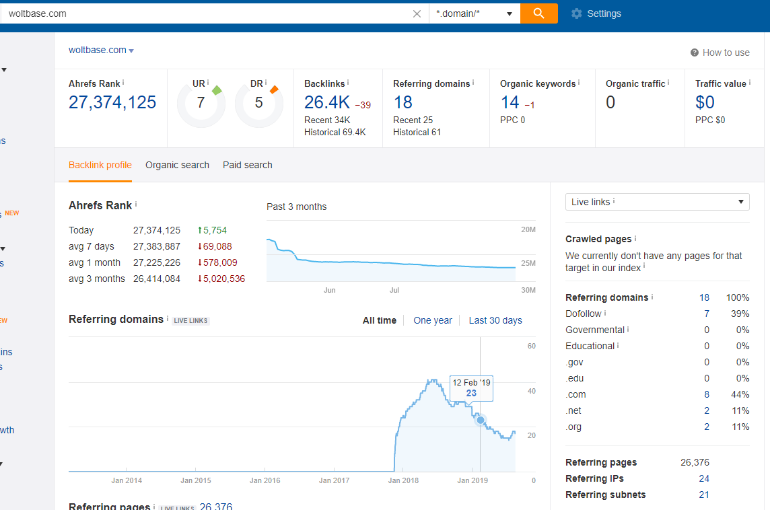The image size is (770, 510).
Task: Click the orange search magnifier button
Action: (538, 13)
